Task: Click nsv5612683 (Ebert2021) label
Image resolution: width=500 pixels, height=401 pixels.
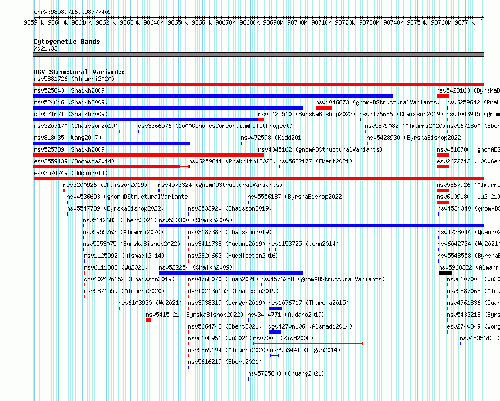Action: [x=120, y=220]
